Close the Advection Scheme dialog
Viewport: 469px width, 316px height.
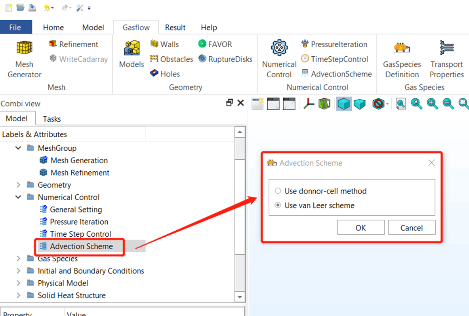pos(431,163)
